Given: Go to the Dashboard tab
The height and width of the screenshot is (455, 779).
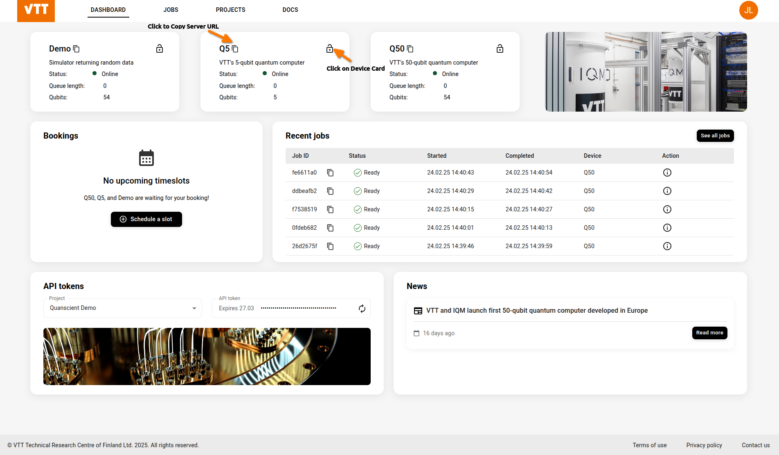Looking at the screenshot, I should pyautogui.click(x=108, y=10).
